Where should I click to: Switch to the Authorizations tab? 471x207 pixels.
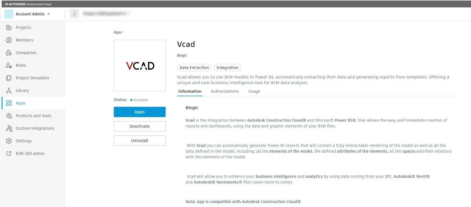(225, 91)
